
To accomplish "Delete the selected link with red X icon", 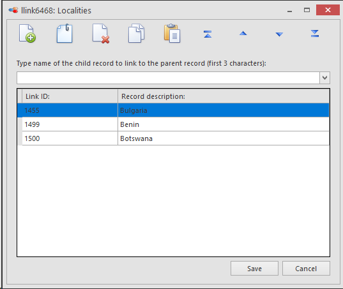I will point(101,33).
